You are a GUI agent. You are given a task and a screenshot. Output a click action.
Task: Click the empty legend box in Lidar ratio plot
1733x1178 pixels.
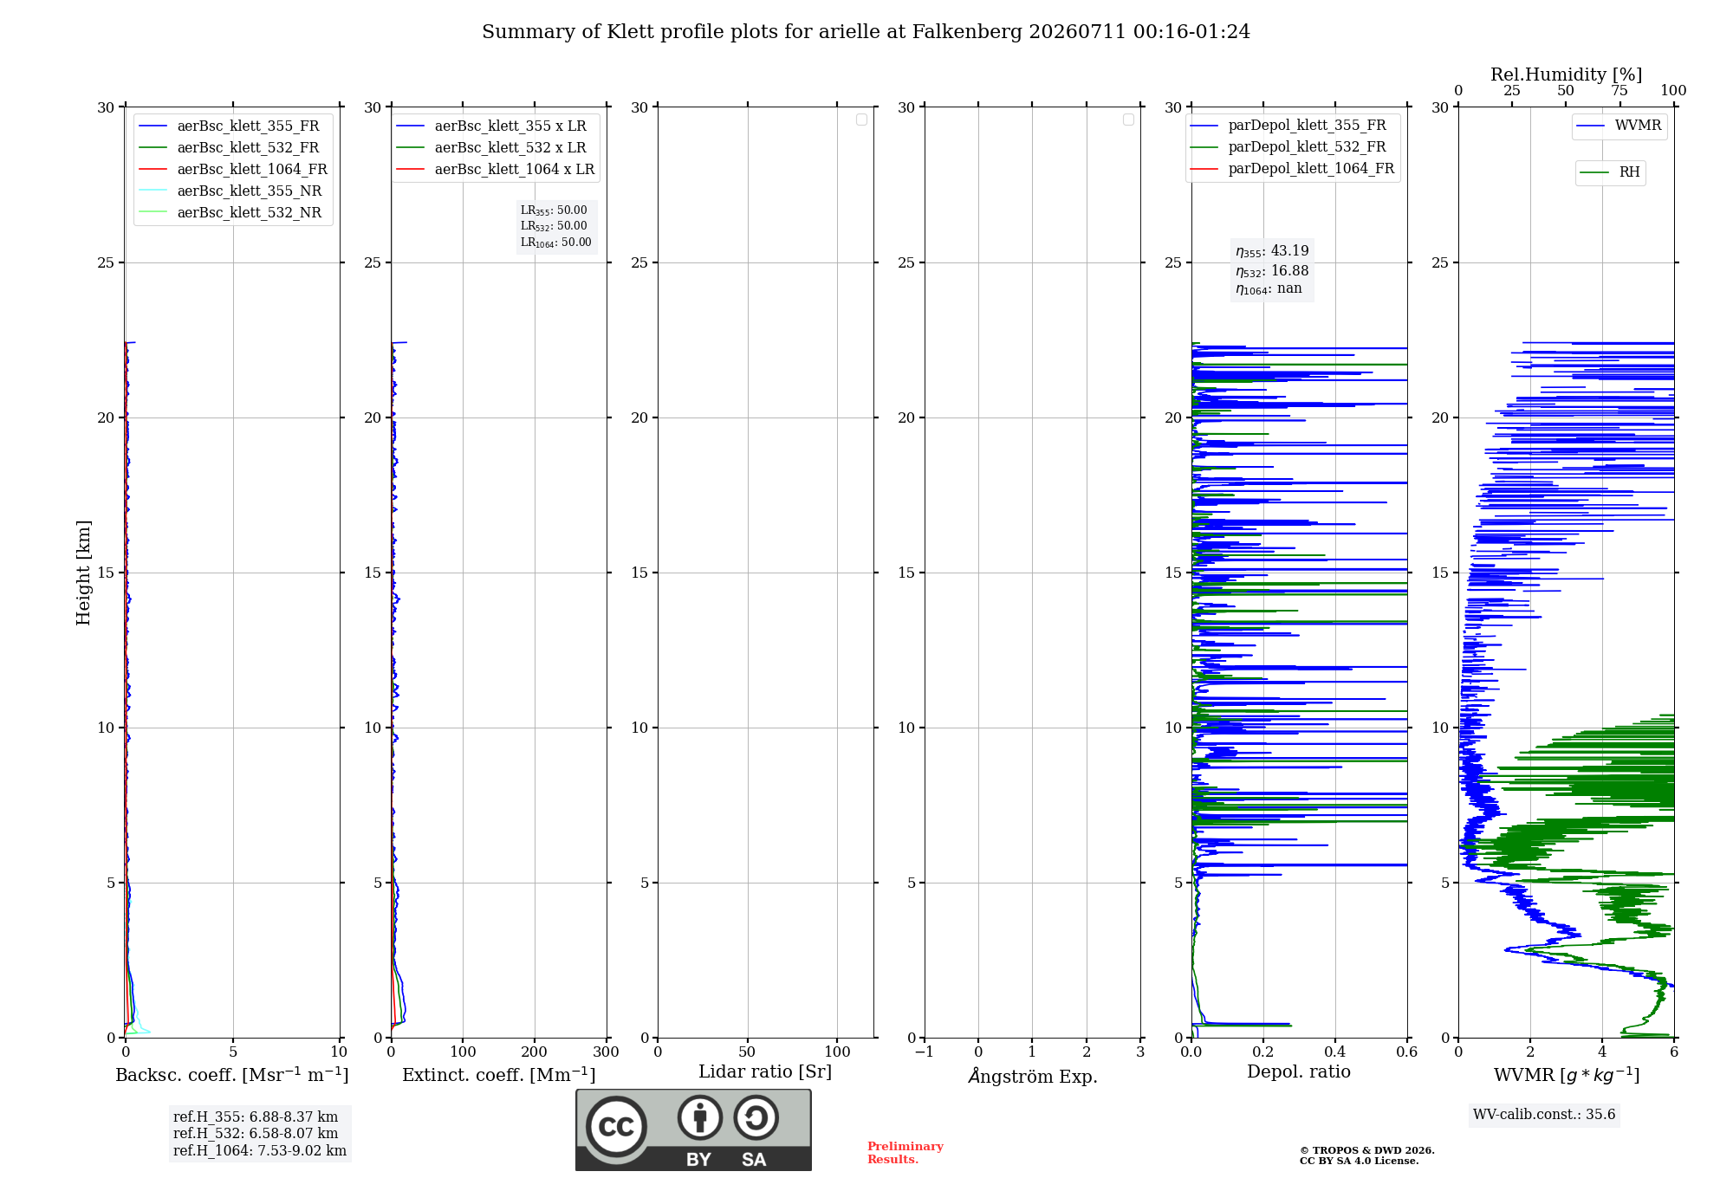click(861, 120)
